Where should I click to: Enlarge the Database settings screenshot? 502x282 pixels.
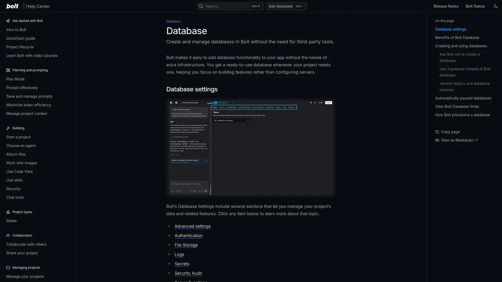[251, 148]
